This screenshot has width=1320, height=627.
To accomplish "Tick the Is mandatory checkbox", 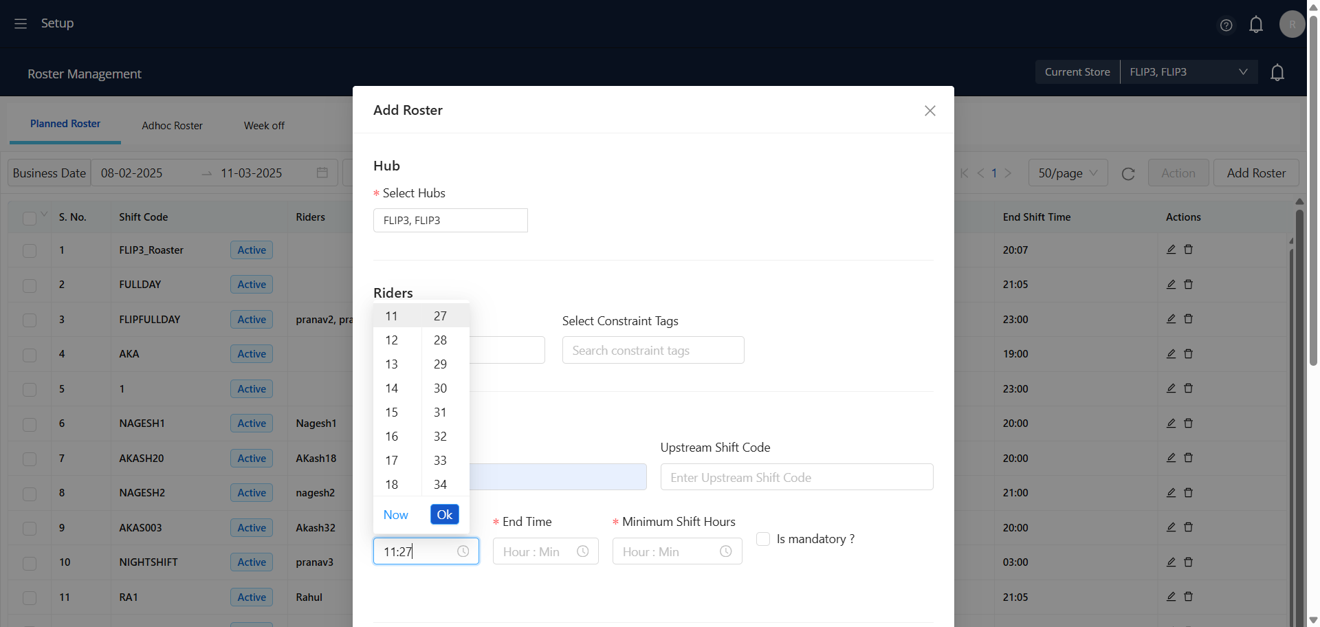I will [x=763, y=539].
